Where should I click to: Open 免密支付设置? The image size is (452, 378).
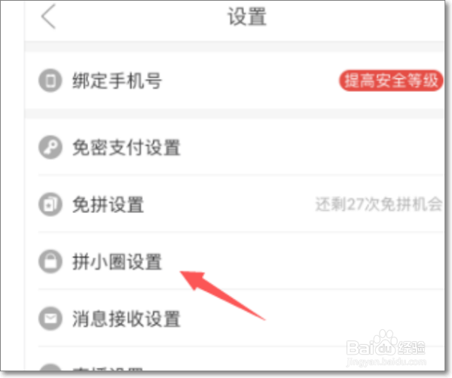pyautogui.click(x=234, y=148)
